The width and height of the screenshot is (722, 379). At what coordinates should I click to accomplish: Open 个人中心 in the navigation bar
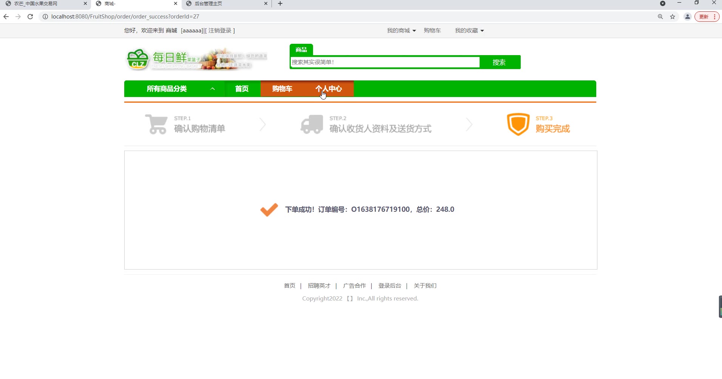click(x=329, y=89)
